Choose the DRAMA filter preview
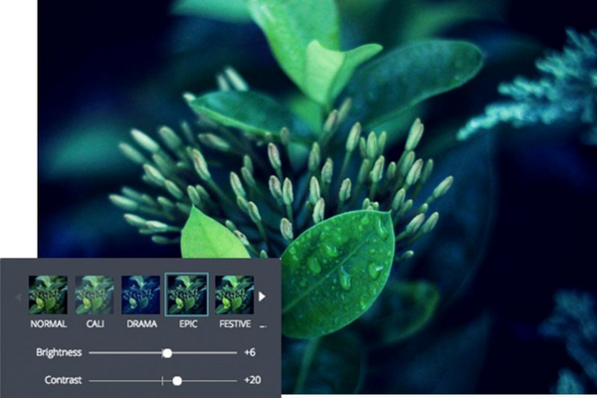This screenshot has height=398, width=597. pyautogui.click(x=140, y=296)
